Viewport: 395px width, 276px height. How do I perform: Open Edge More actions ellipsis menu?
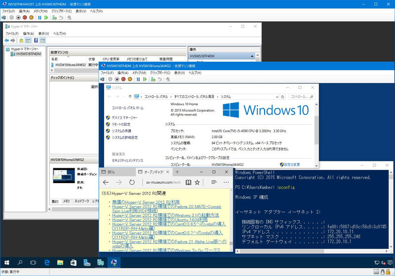pyautogui.click(x=226, y=182)
